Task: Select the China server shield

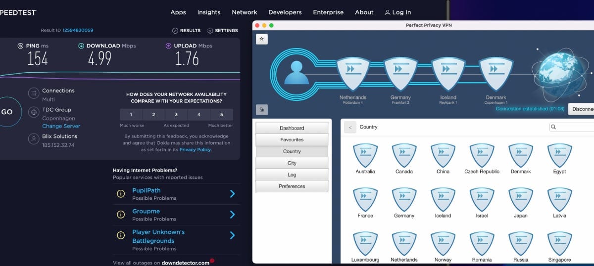Action: point(443,155)
